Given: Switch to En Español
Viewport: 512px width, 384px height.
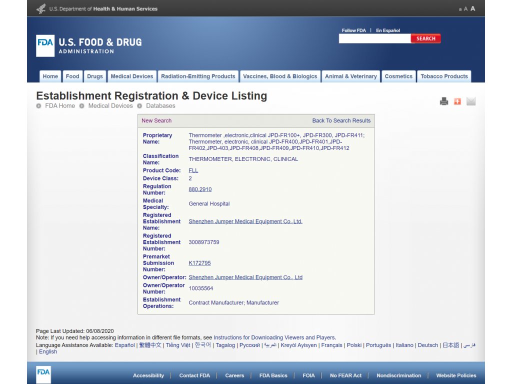Looking at the screenshot, I should 388,30.
